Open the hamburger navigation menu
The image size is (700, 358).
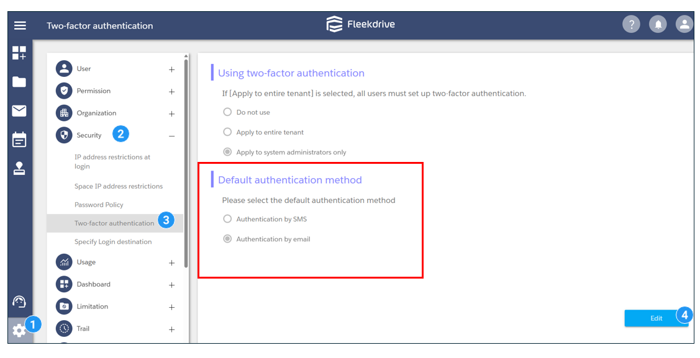tap(20, 25)
